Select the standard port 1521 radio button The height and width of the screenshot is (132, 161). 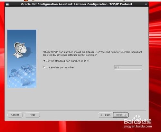(44, 61)
